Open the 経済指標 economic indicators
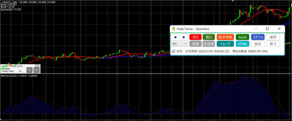 225,37
